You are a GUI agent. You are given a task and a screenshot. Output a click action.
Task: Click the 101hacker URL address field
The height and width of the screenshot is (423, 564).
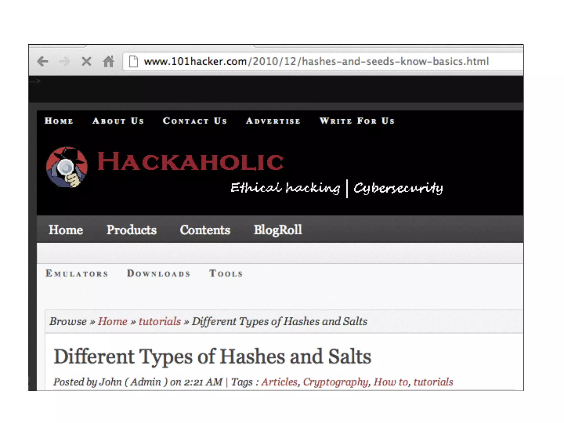(x=316, y=61)
